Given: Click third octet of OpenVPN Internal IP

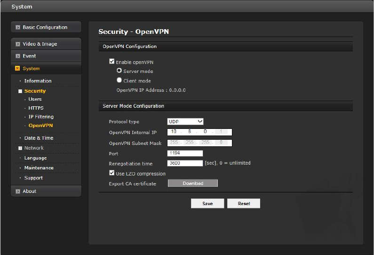Looking at the screenshot, I should (206, 132).
